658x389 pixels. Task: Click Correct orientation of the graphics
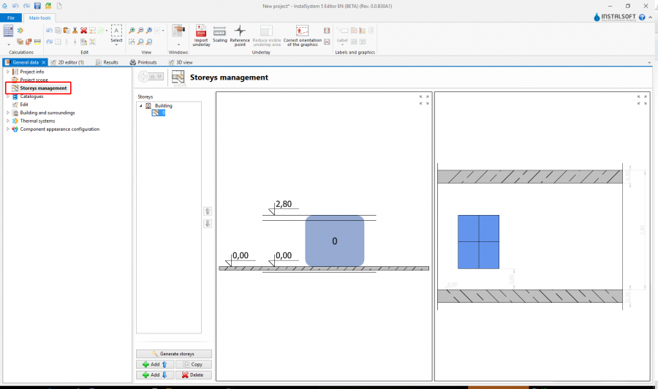302,31
